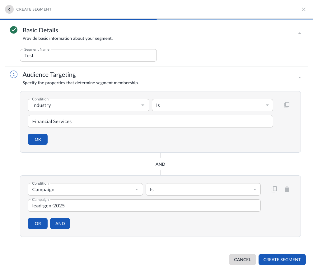This screenshot has width=313, height=268.
Task: Click the progress bar at the top
Action: coord(156,19)
